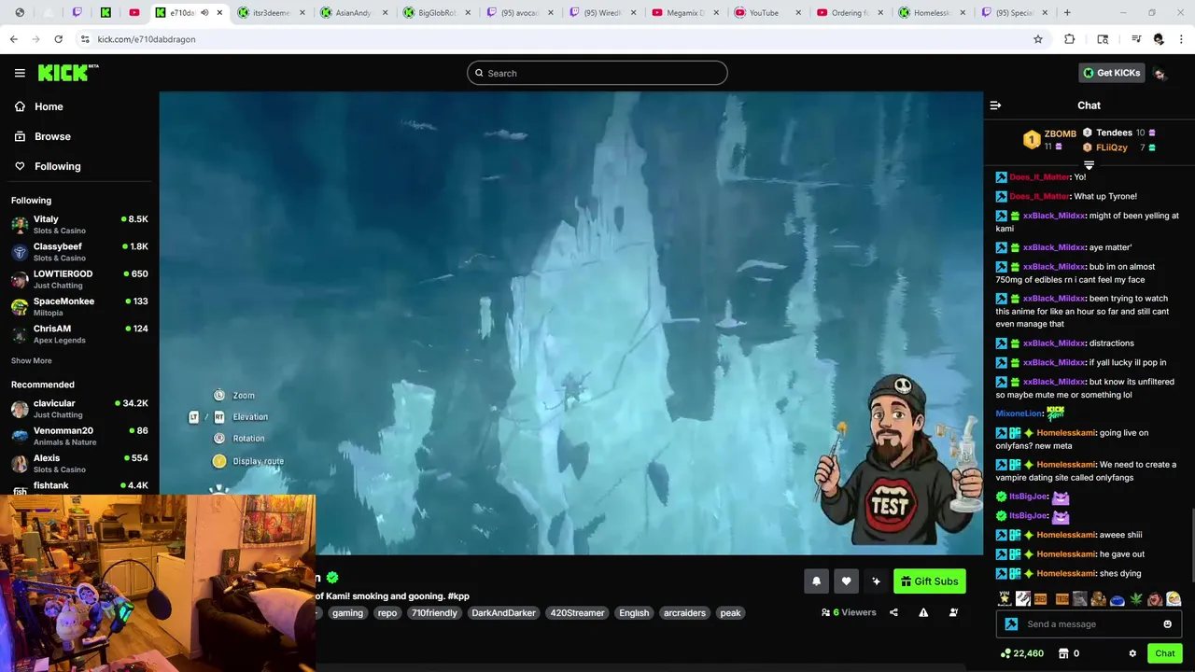This screenshot has height=672, width=1195.
Task: Open SpaceMonkee channel from sidebar
Action: pyautogui.click(x=79, y=306)
